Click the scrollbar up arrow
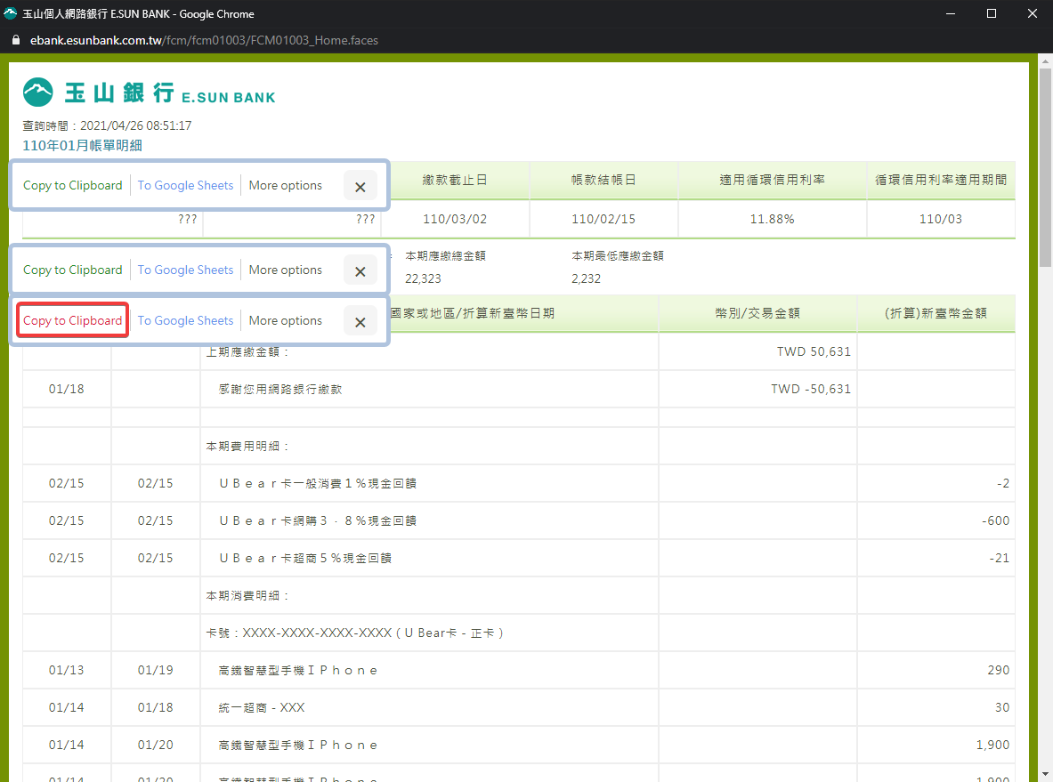The image size is (1053, 782). 1046,60
